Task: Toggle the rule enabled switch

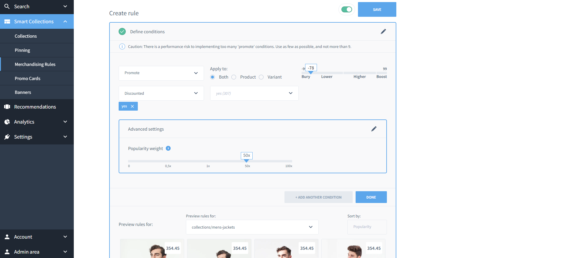Action: click(x=346, y=9)
